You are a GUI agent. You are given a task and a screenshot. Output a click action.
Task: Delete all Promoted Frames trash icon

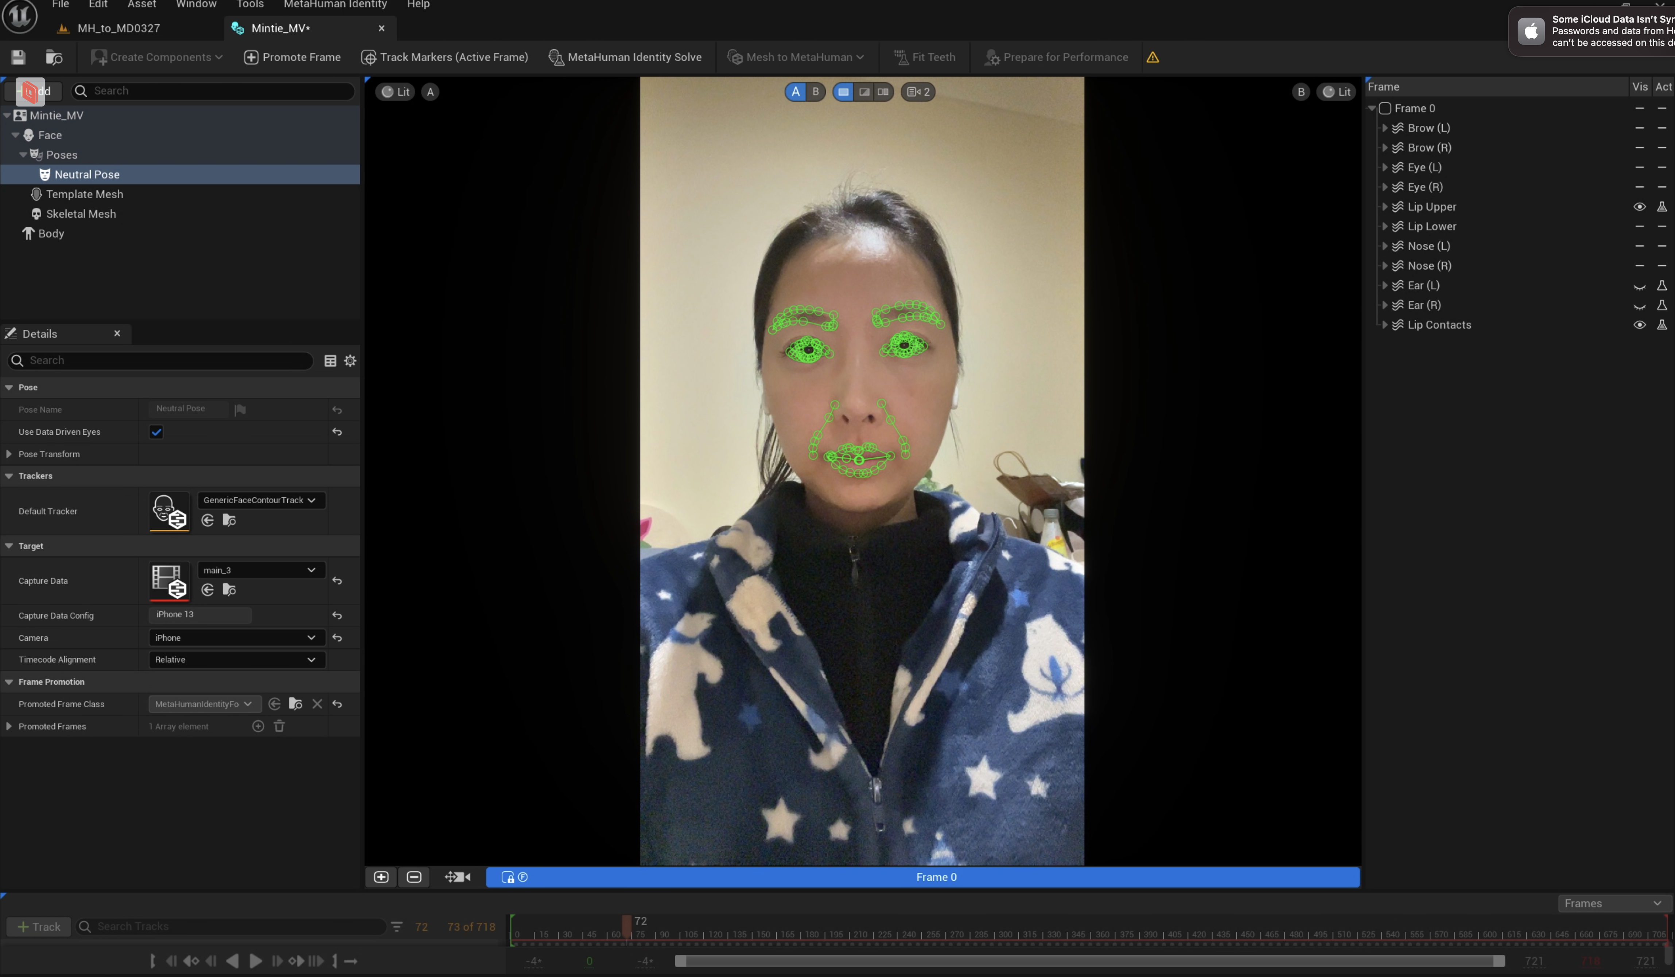click(279, 726)
